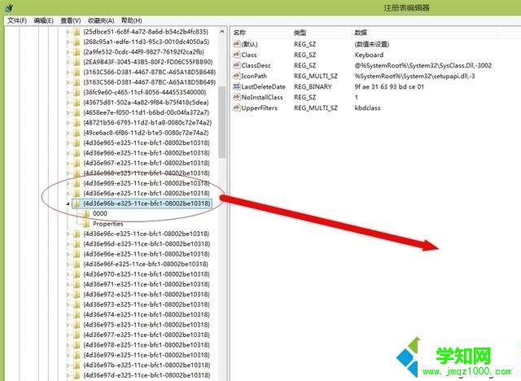This screenshot has height=381, width=521.
Task: Click the folder icon of {4d36e965-e325...} key
Action: click(x=77, y=142)
